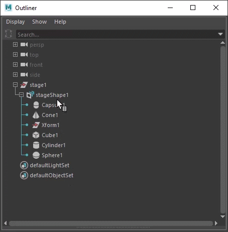
Task: Open the Show menu
Action: pos(40,22)
